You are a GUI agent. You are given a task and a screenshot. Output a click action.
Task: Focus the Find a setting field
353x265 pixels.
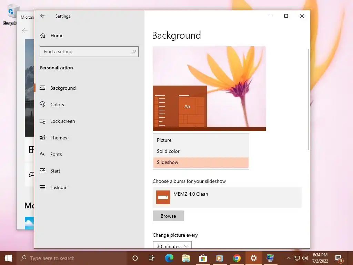point(89,52)
